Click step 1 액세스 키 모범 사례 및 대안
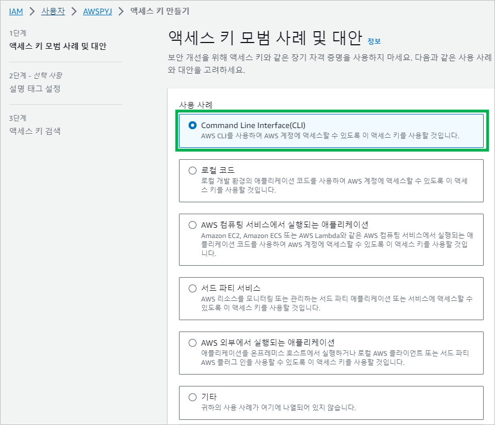This screenshot has width=495, height=425. point(58,46)
